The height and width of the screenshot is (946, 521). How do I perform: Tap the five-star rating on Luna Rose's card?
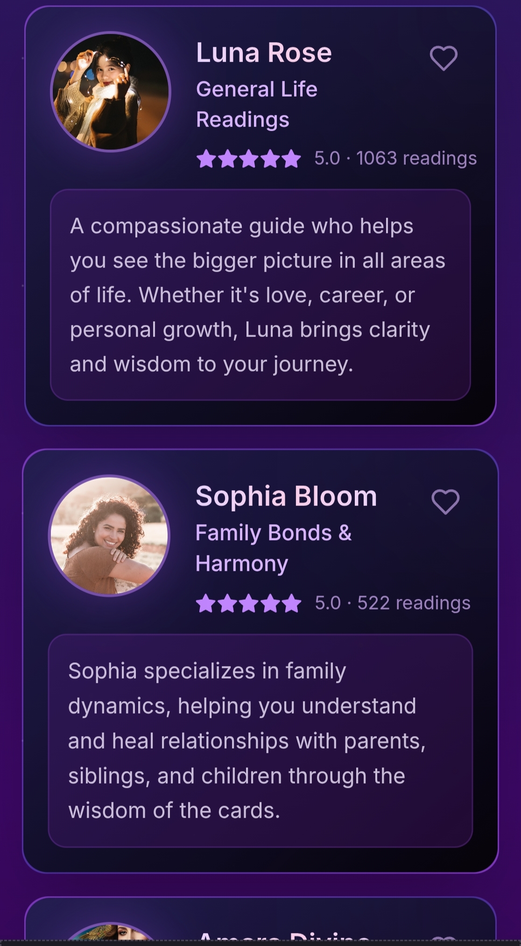tap(249, 159)
